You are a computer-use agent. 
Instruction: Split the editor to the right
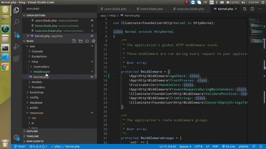coord(252,9)
